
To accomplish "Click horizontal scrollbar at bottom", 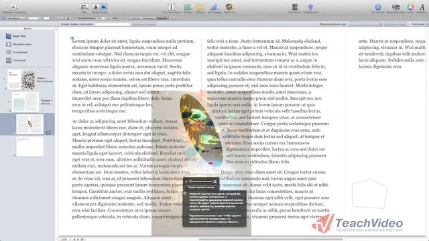I will pyautogui.click(x=270, y=240).
